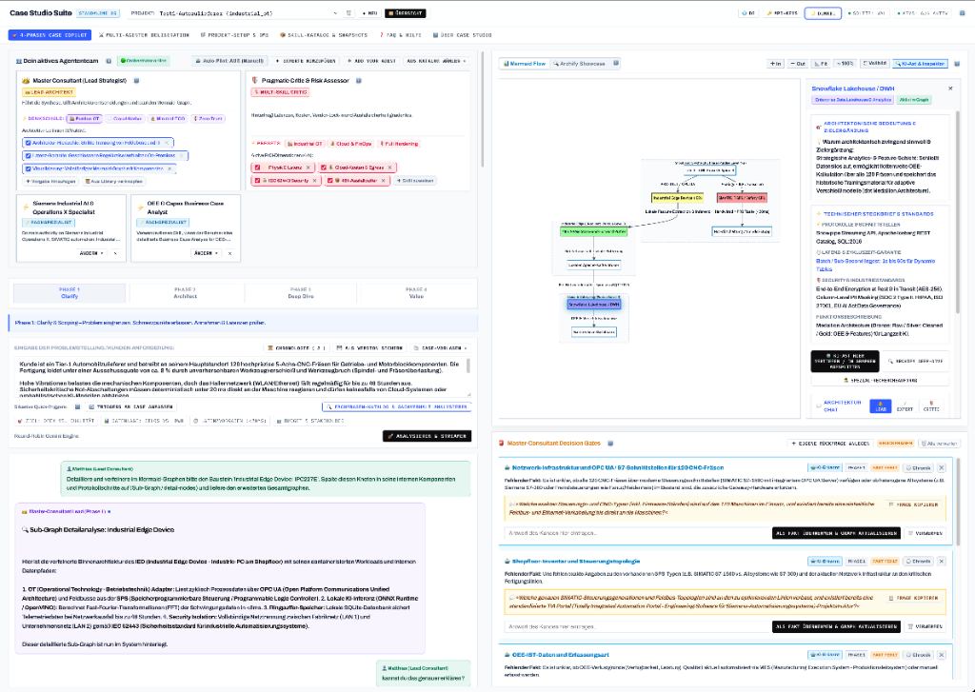975x692 pixels.
Task: Click the 'Experte hinzufügen' button
Action: 306,61
